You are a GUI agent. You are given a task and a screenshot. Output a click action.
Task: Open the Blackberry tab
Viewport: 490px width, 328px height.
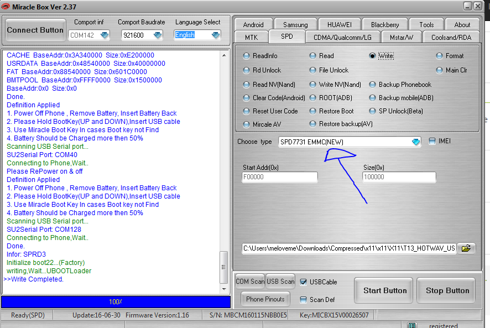coord(385,24)
